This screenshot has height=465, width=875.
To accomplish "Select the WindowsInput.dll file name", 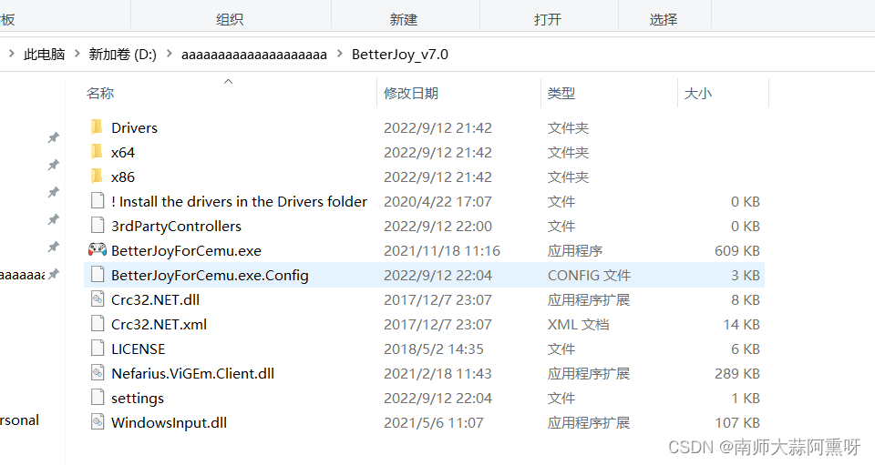I will (170, 422).
